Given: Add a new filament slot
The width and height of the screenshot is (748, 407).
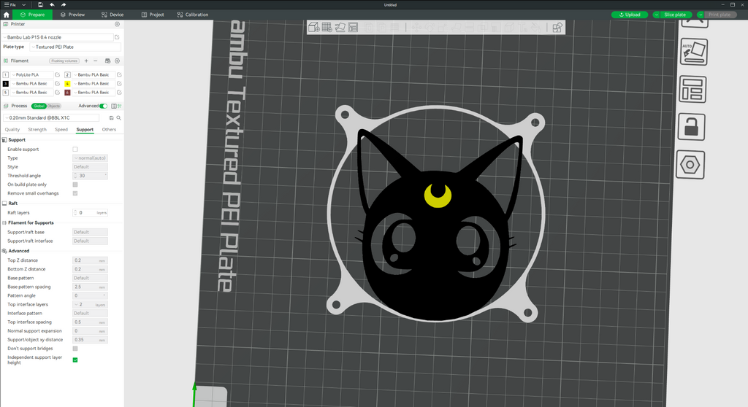Looking at the screenshot, I should pos(86,61).
